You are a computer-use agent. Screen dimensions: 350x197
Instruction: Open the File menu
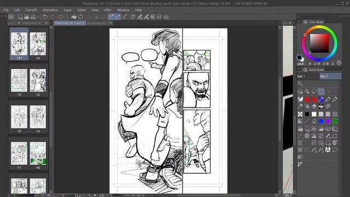tap(6, 10)
